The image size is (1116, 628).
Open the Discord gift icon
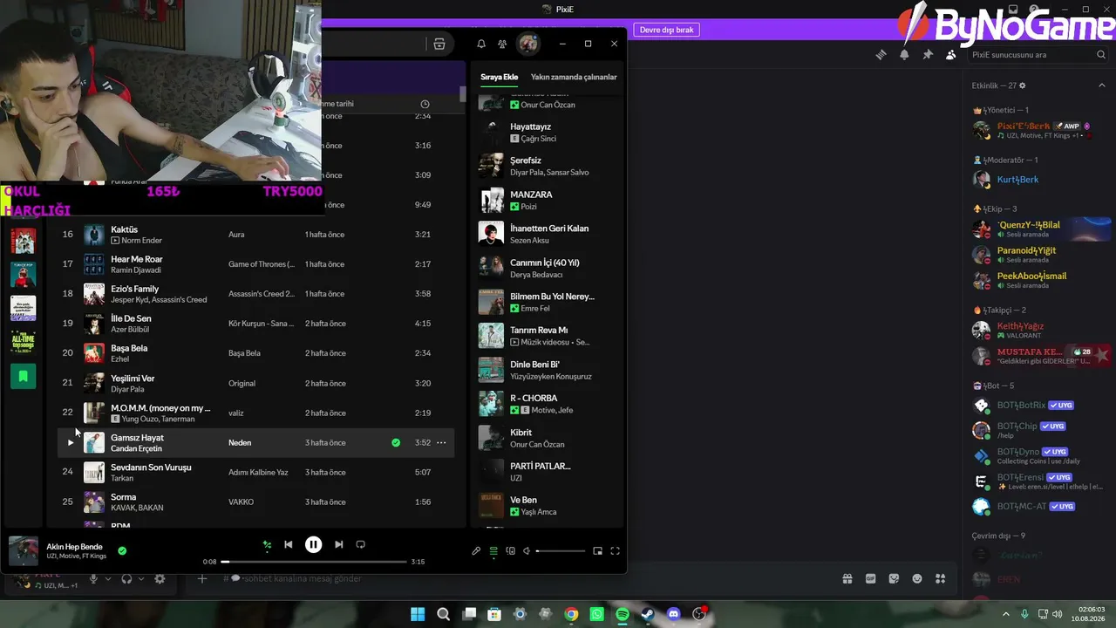pyautogui.click(x=847, y=578)
